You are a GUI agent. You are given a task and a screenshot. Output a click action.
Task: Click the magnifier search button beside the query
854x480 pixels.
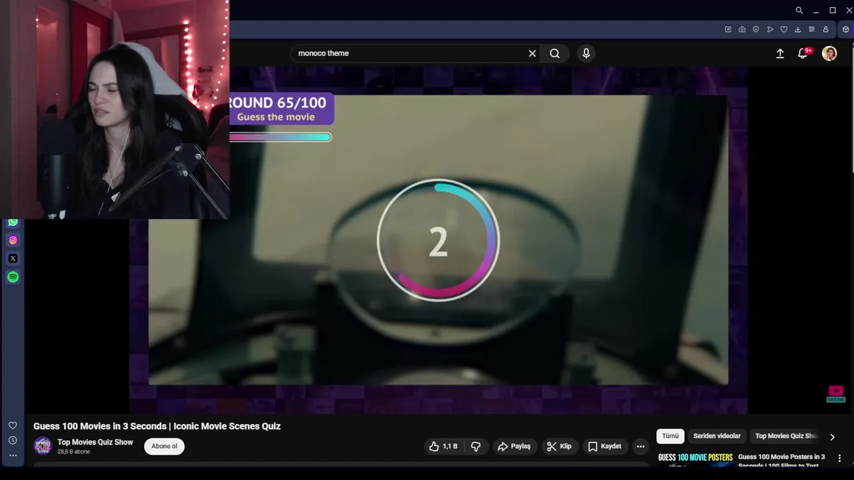554,53
